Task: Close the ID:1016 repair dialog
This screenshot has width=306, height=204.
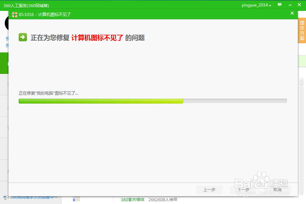Action: 292,13
